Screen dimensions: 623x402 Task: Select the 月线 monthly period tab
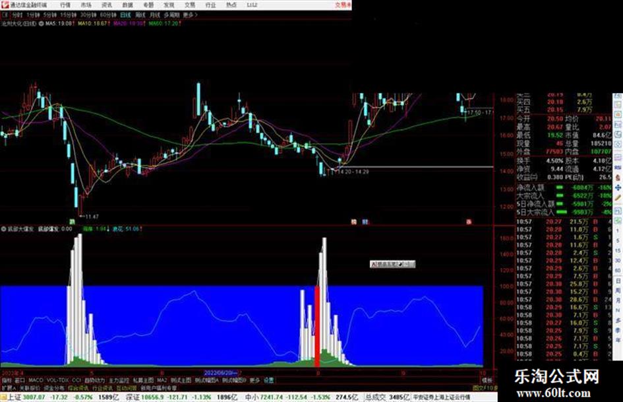(x=154, y=15)
